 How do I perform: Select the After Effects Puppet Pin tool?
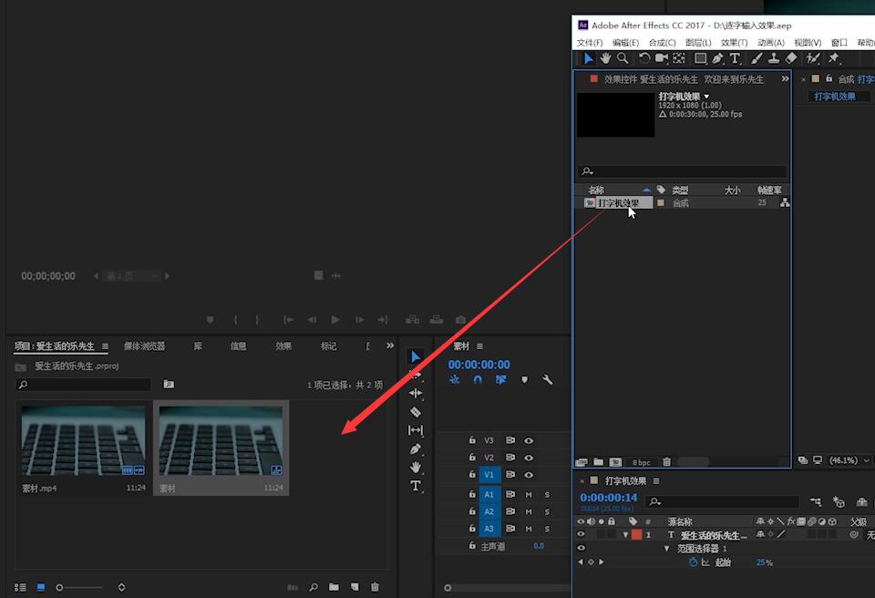pos(834,58)
